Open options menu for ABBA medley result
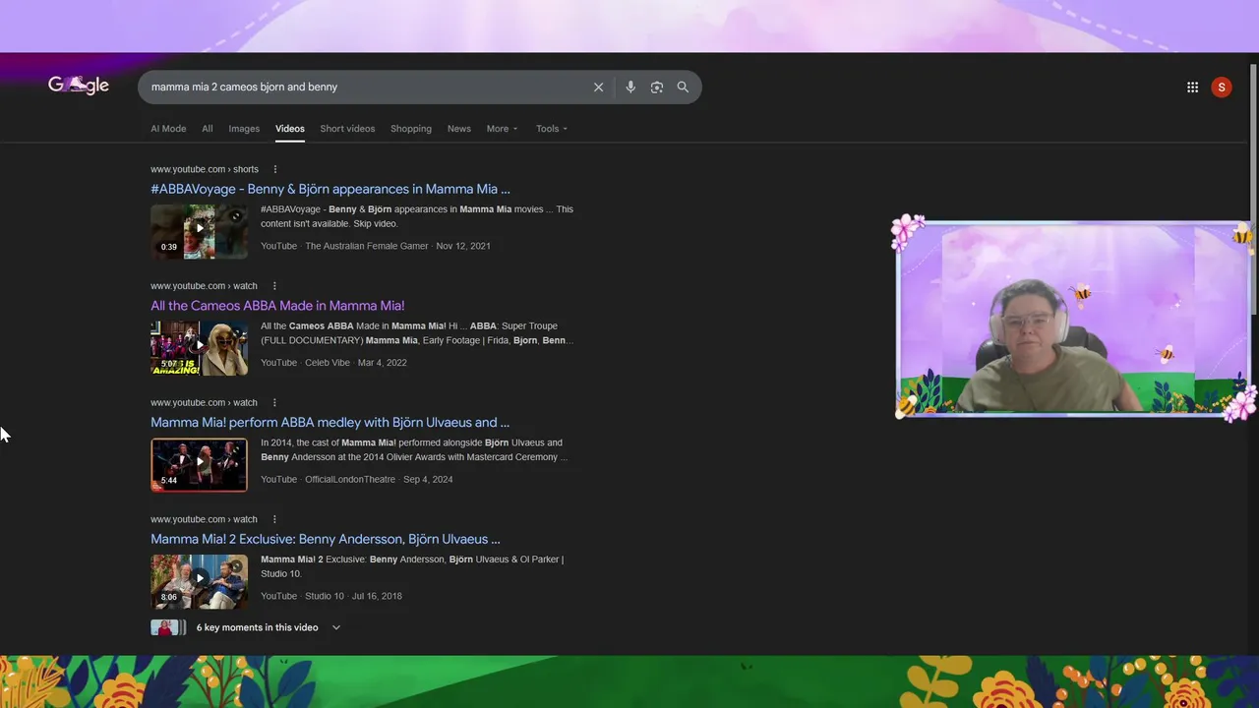 [274, 402]
